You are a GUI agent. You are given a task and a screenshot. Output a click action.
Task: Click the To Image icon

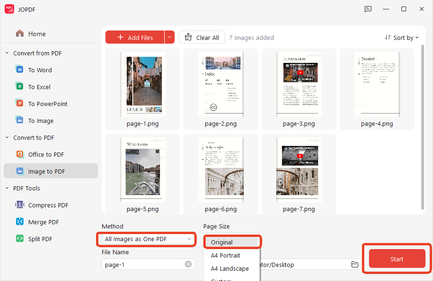[x=20, y=120]
